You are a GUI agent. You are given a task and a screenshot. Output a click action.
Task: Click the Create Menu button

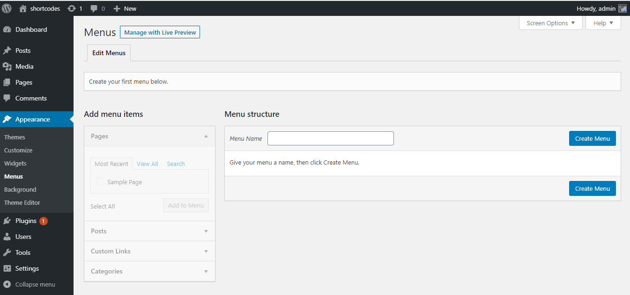(592, 138)
